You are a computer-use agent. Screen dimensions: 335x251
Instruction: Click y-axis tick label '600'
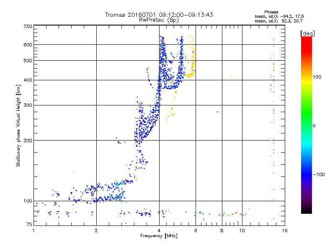click(28, 45)
